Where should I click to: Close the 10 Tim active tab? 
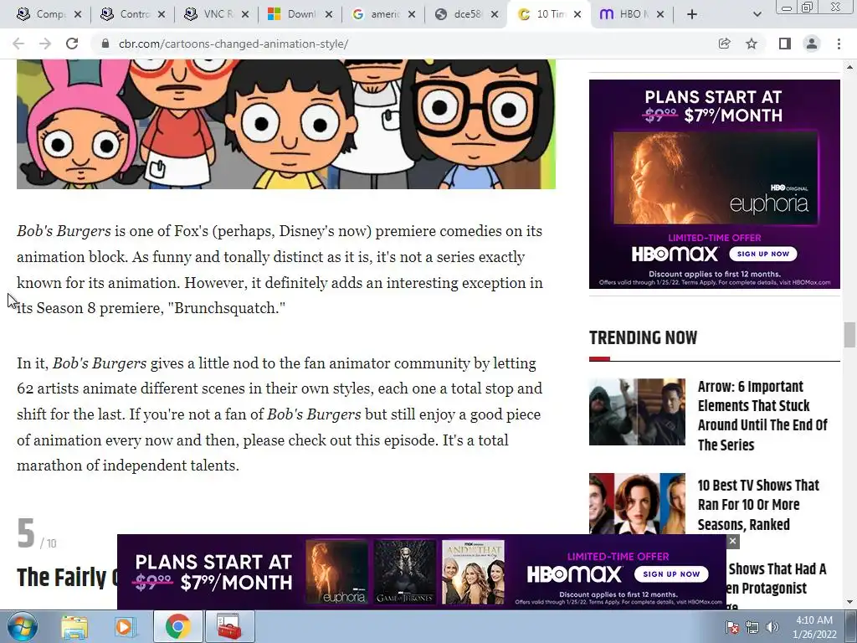click(x=577, y=14)
